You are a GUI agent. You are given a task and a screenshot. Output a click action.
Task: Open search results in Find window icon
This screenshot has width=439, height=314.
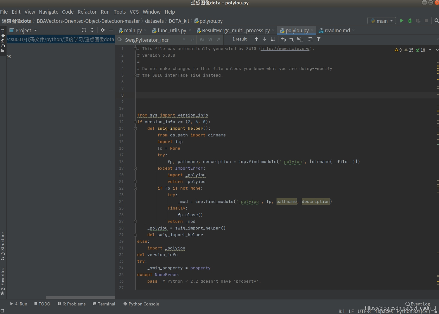click(273, 39)
